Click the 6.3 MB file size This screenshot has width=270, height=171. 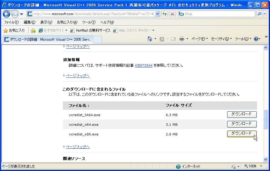172,115
